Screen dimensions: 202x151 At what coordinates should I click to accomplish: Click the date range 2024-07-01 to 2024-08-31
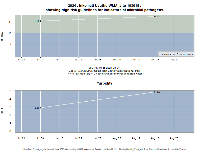pos(105,68)
